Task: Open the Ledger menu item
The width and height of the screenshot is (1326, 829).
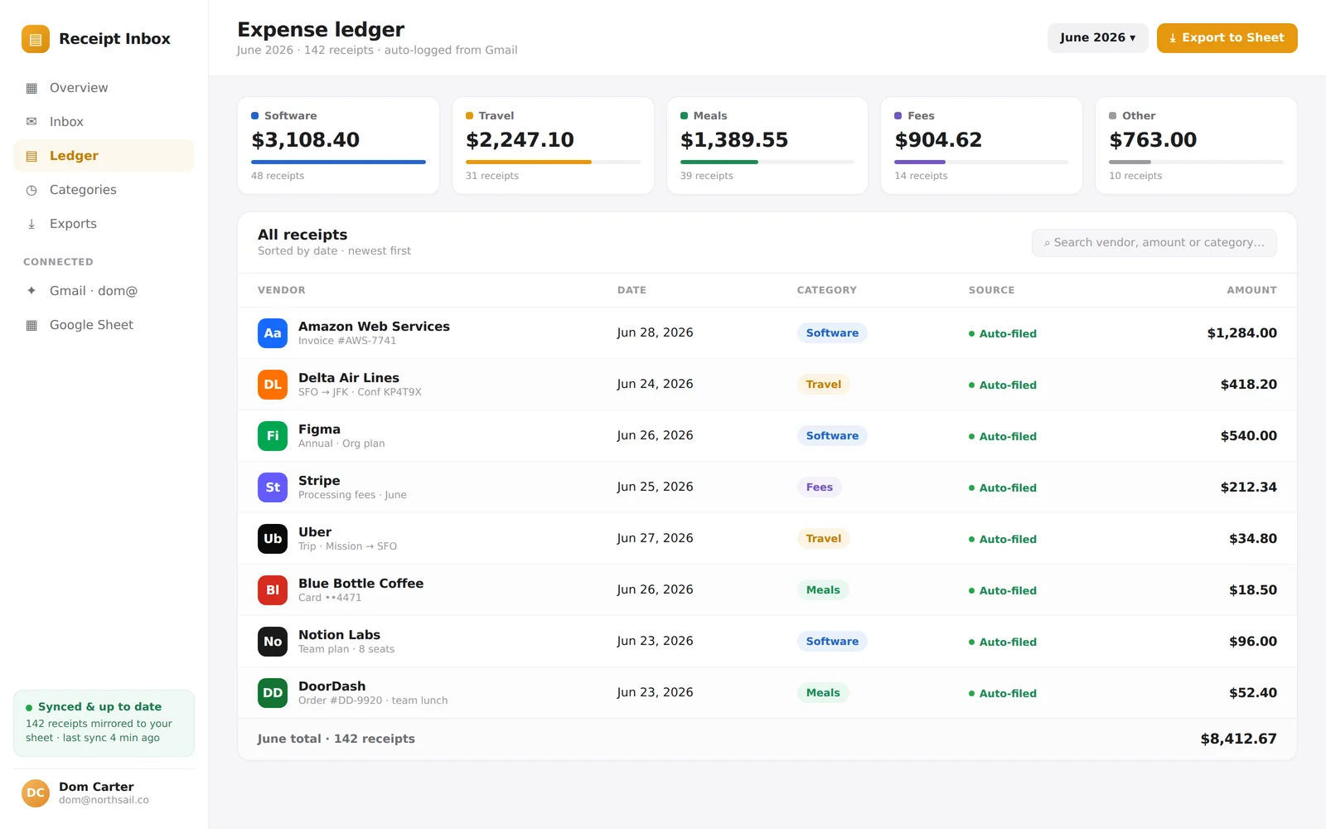Action: coord(104,156)
